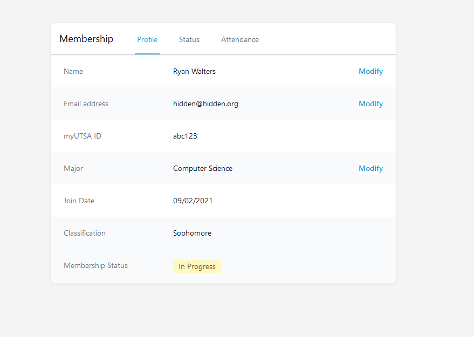Viewport: 474px width, 337px height.
Task: Click the Classification row label
Action: 85,233
